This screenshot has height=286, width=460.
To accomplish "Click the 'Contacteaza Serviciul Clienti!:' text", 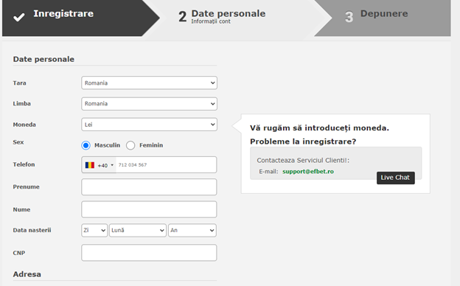I will tap(303, 161).
